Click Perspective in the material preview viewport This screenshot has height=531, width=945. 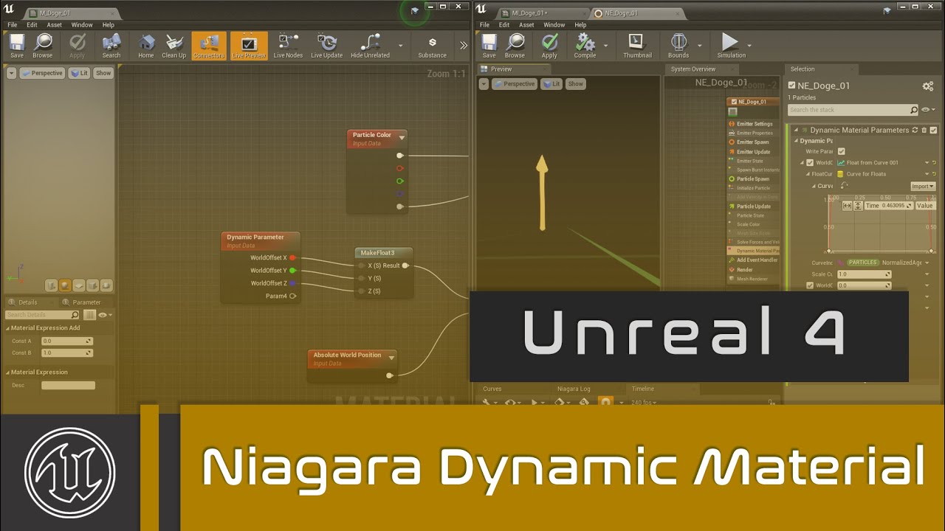[x=42, y=73]
